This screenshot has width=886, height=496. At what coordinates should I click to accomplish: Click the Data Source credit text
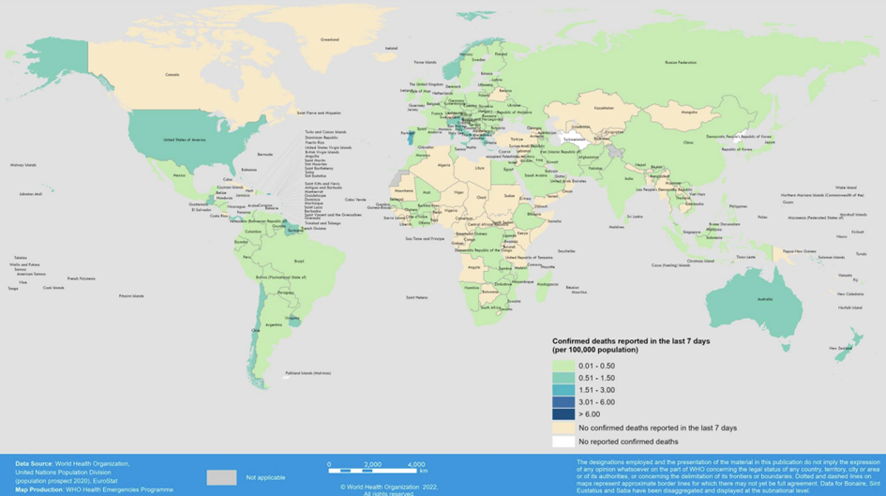coord(73,463)
